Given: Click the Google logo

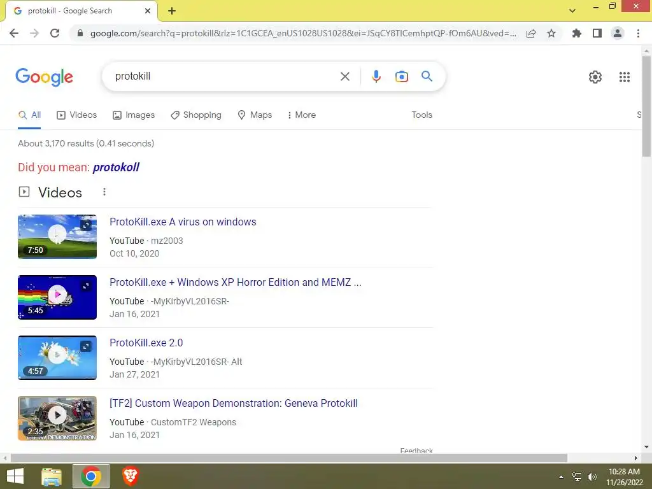Looking at the screenshot, I should click(44, 77).
